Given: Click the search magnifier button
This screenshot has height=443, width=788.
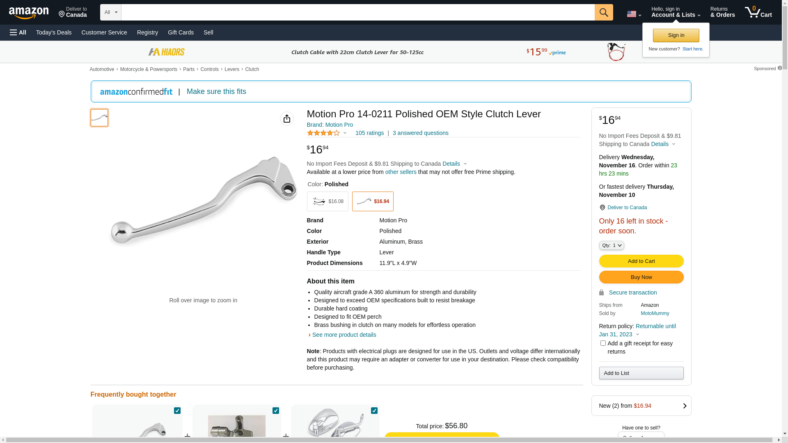Looking at the screenshot, I should point(604,12).
